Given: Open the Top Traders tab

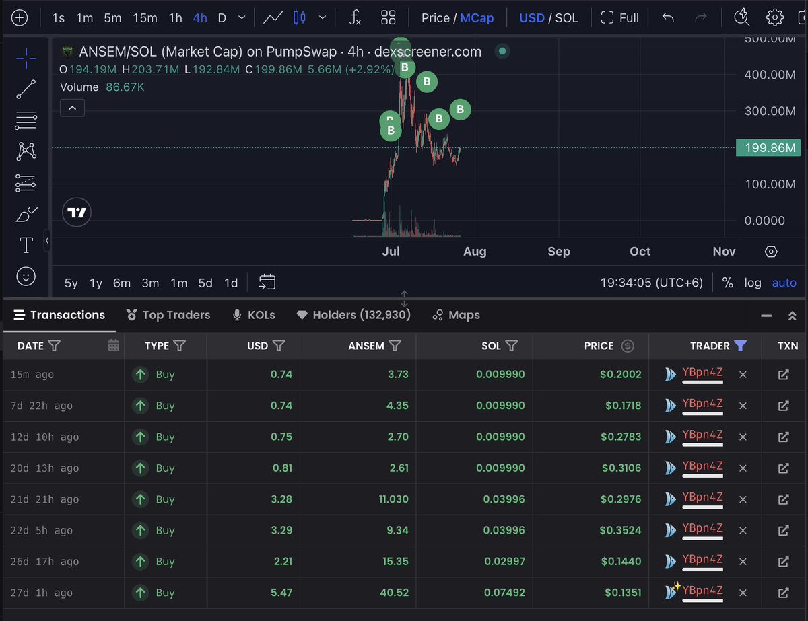Looking at the screenshot, I should point(168,315).
